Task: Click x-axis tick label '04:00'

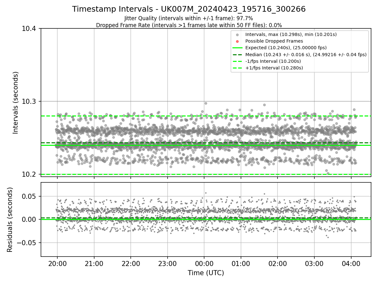Action: [x=351, y=263]
